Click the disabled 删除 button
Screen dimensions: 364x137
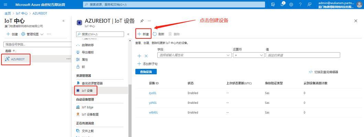tap(174, 34)
